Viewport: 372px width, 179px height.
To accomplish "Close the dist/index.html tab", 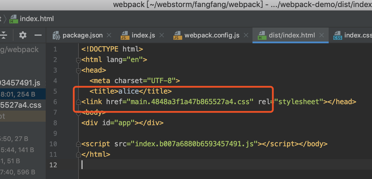I will pos(322,35).
